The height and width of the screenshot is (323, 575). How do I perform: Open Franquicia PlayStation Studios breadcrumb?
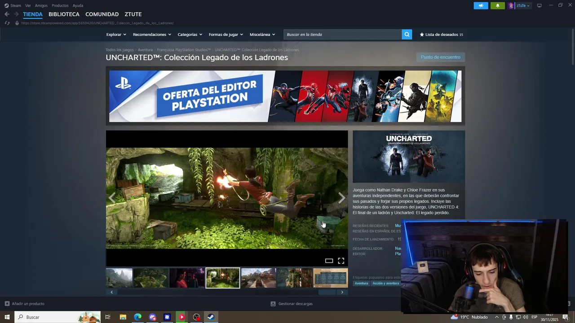[184, 50]
